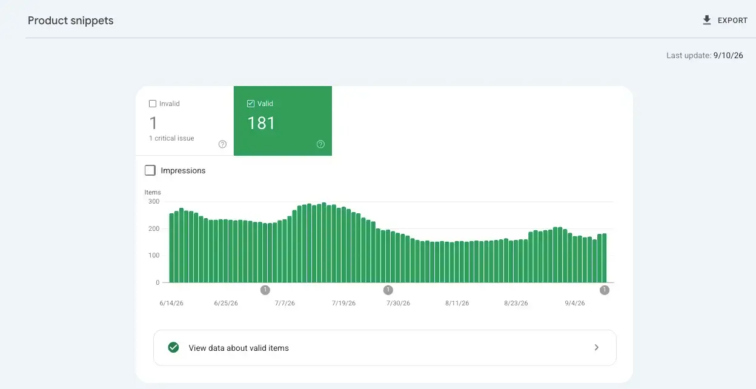Select the Invalid status card showing 1
This screenshot has height=389, width=756.
click(185, 121)
